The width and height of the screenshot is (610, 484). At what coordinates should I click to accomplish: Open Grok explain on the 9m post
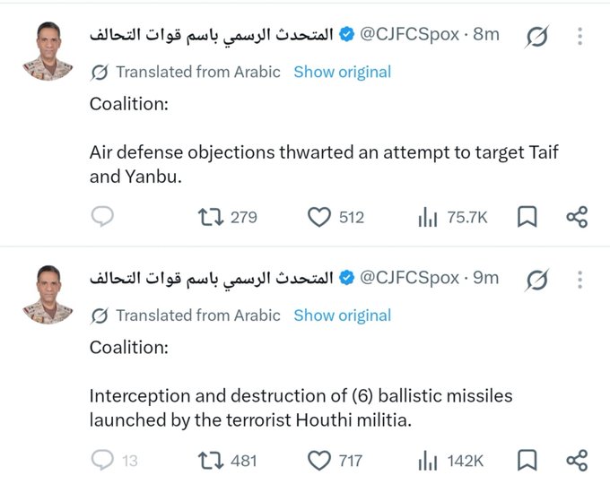point(537,280)
